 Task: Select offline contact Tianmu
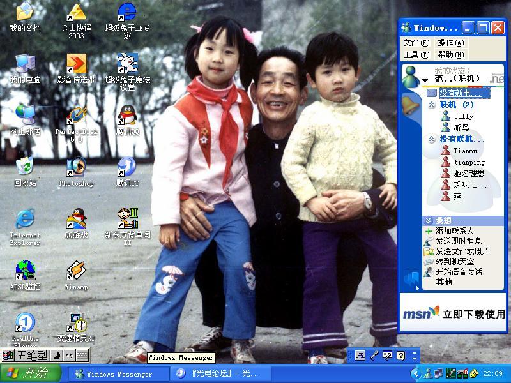(466, 151)
